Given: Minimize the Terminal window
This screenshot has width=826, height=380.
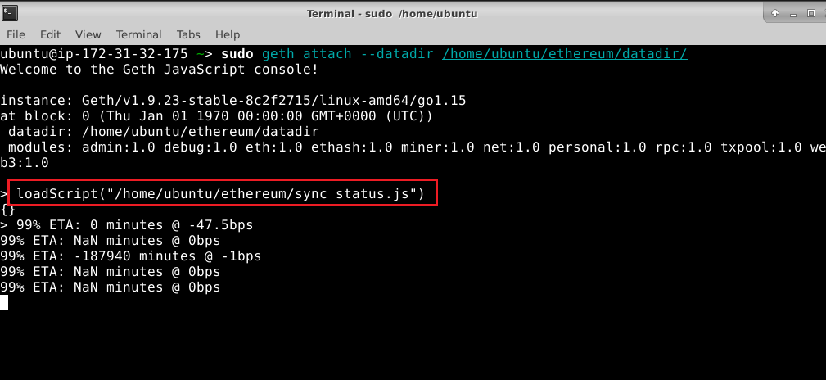Looking at the screenshot, I should (x=793, y=14).
